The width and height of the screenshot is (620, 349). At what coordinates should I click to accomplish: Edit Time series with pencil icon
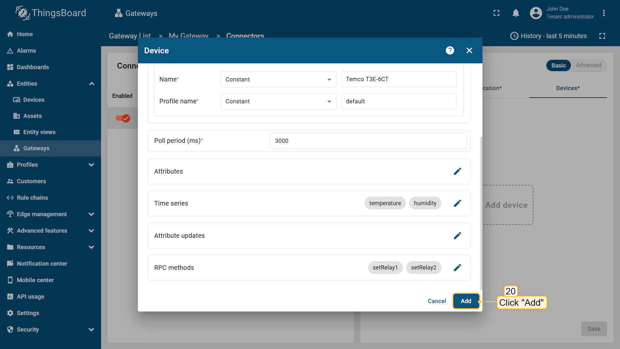(457, 203)
